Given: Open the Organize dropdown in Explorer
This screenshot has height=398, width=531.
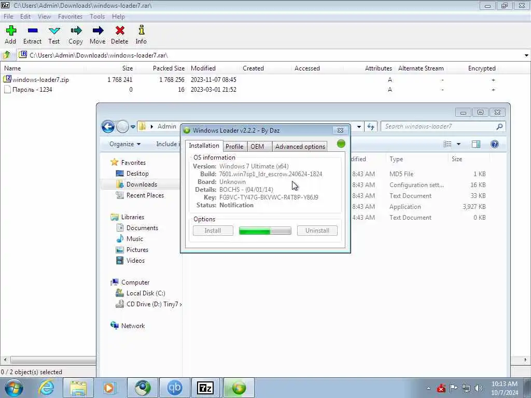Looking at the screenshot, I should [124, 144].
